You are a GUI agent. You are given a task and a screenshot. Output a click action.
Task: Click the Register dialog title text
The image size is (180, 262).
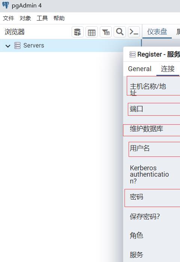tap(159, 54)
